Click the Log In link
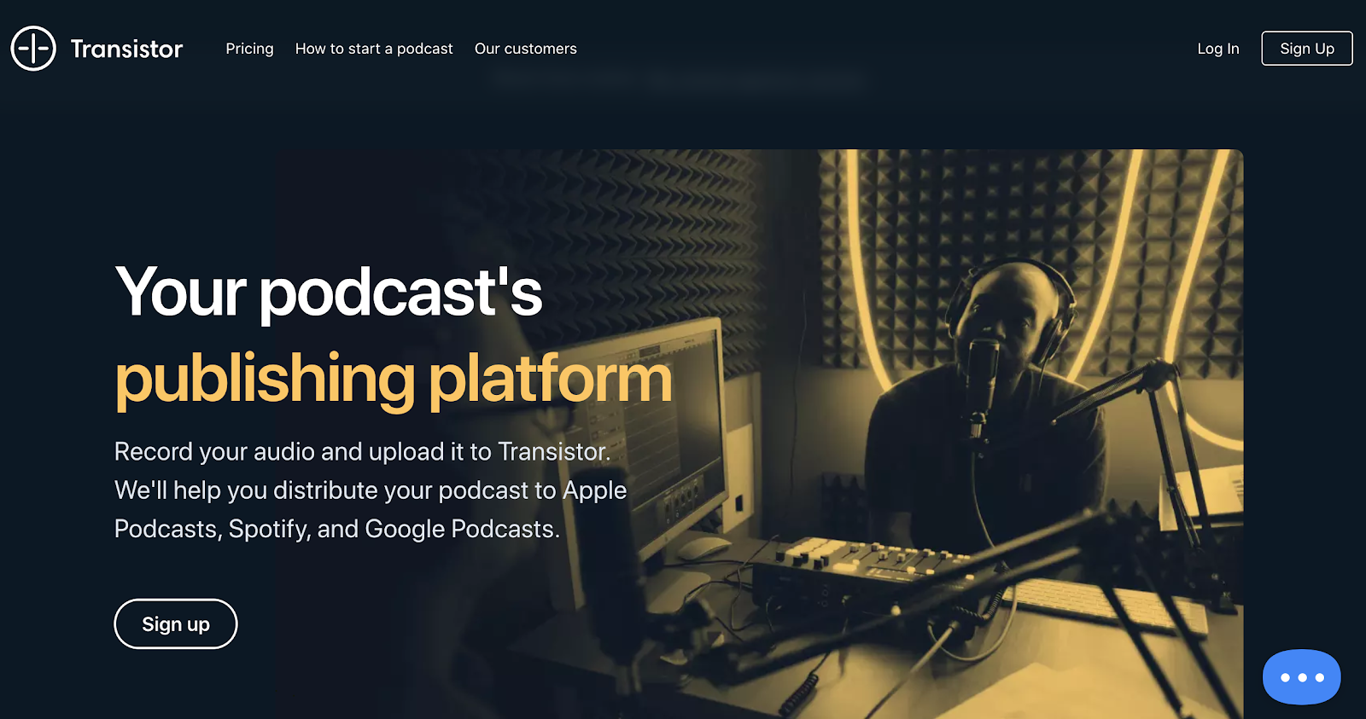Screen dimensions: 1366x719 [1218, 49]
